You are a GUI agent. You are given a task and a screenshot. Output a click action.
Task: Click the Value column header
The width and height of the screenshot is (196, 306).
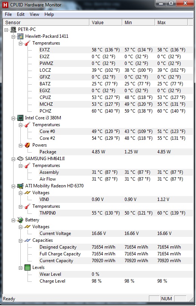(106, 22)
